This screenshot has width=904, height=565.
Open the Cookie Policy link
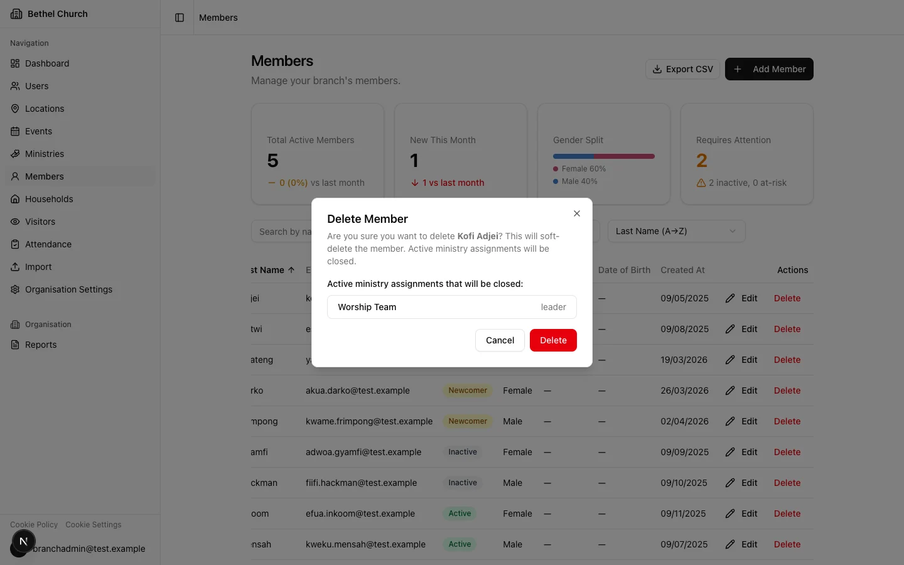34,525
